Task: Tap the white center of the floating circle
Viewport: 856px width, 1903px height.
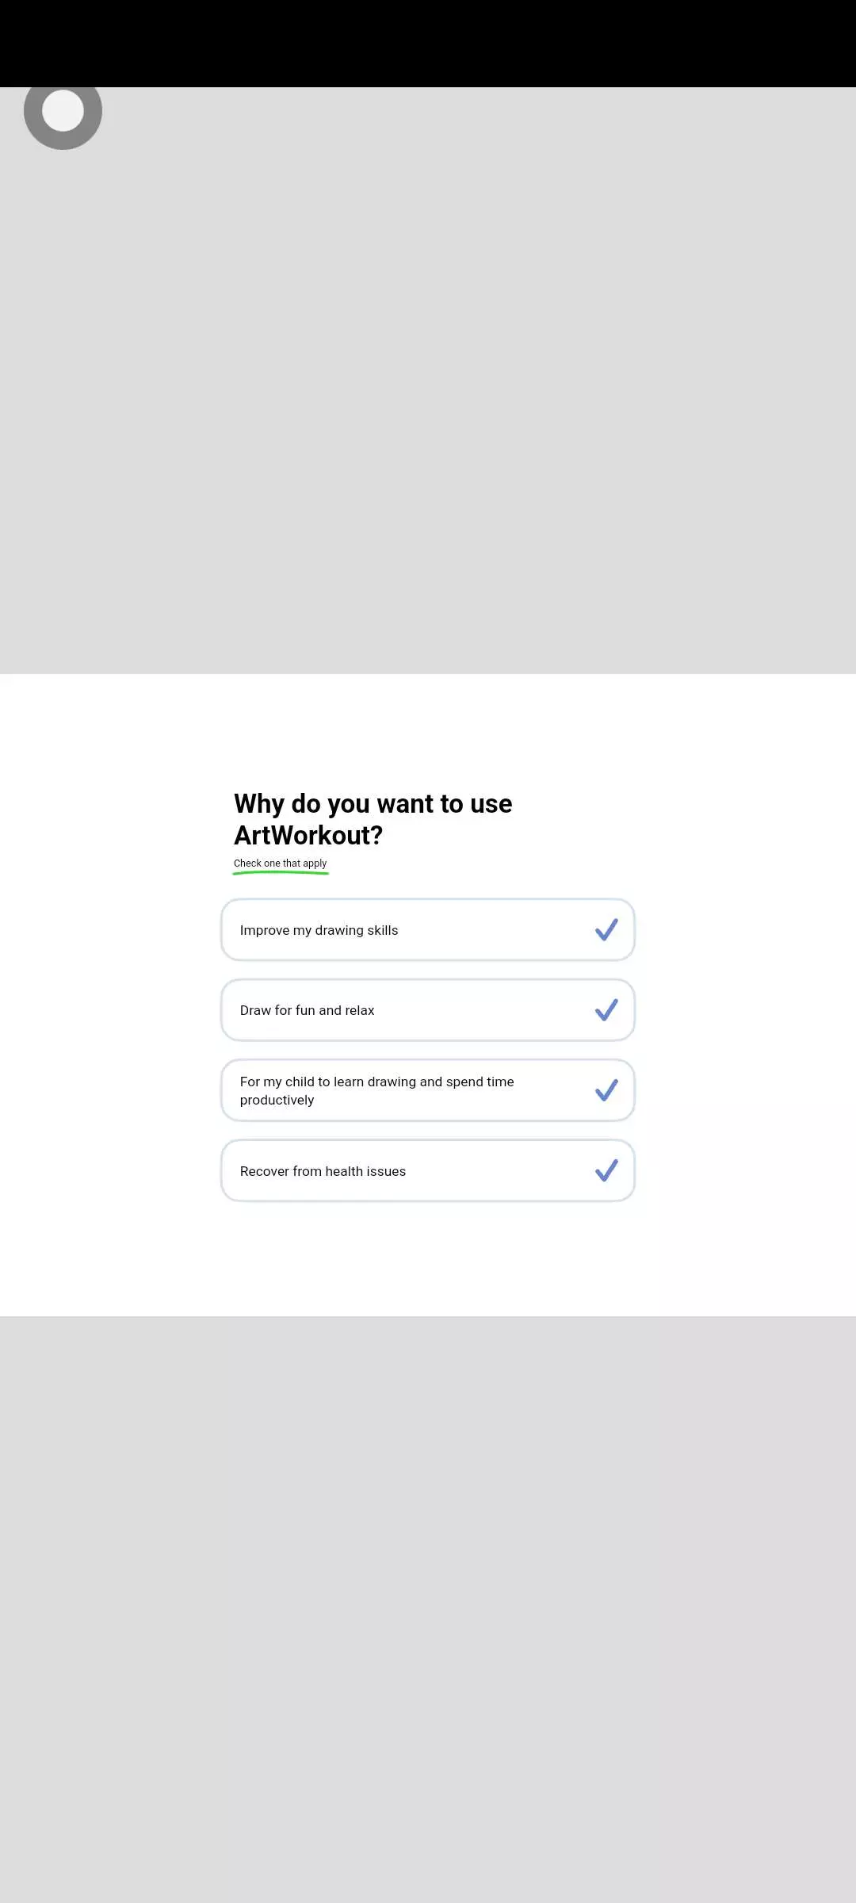Action: tap(63, 110)
